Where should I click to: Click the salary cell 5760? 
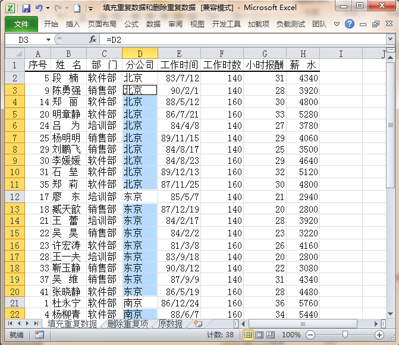[303, 303]
